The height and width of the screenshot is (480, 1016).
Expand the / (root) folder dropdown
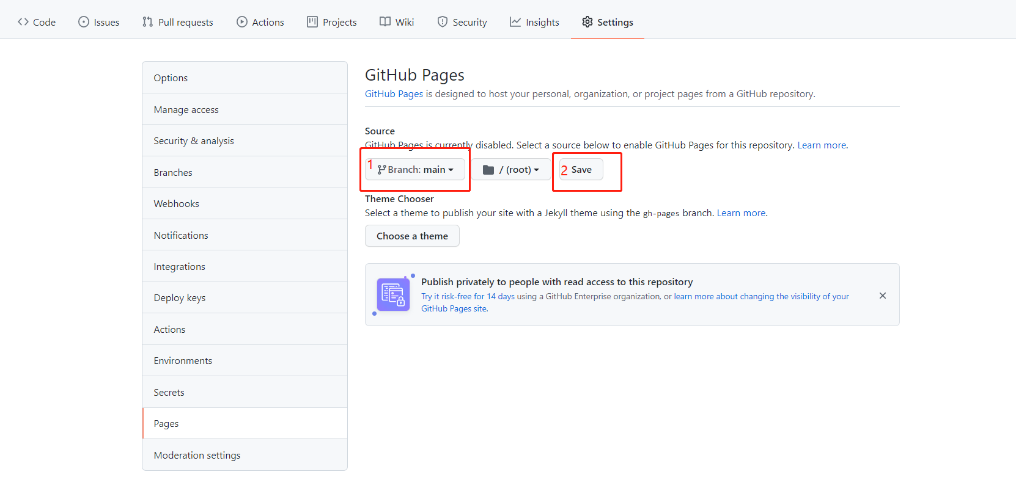pos(511,169)
